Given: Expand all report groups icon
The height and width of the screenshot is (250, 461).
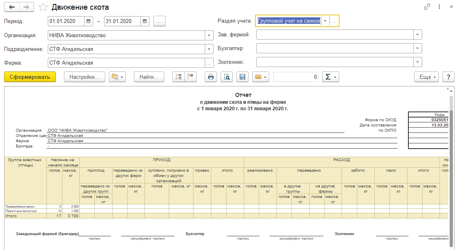Looking at the screenshot, I should (x=178, y=77).
